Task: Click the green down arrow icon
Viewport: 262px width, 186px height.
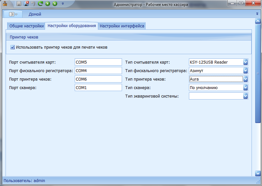Action: click(54, 4)
